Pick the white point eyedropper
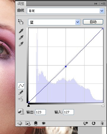Screen dimensions: 107x134 pyautogui.click(x=21, y=44)
